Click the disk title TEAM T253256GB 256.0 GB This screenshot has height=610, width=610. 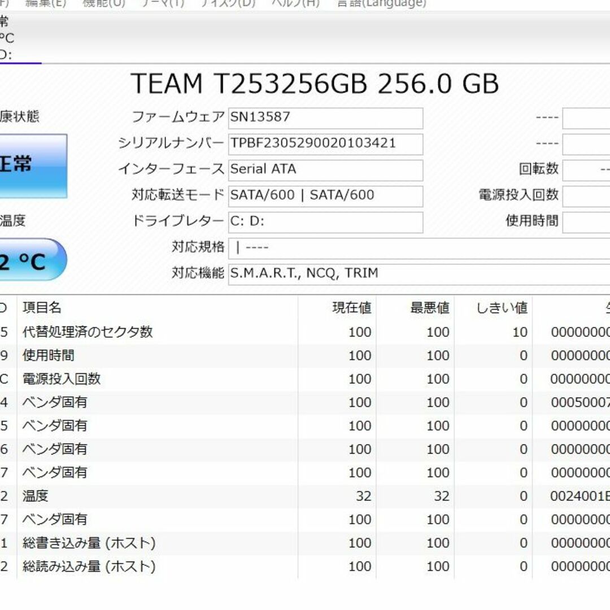pos(315,84)
